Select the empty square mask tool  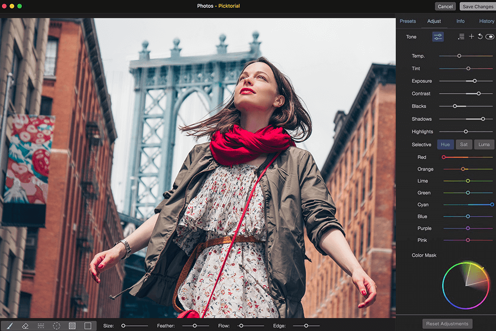(x=87, y=326)
